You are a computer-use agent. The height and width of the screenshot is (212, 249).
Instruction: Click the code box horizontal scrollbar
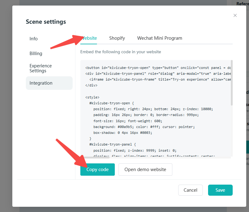[x=95, y=158]
